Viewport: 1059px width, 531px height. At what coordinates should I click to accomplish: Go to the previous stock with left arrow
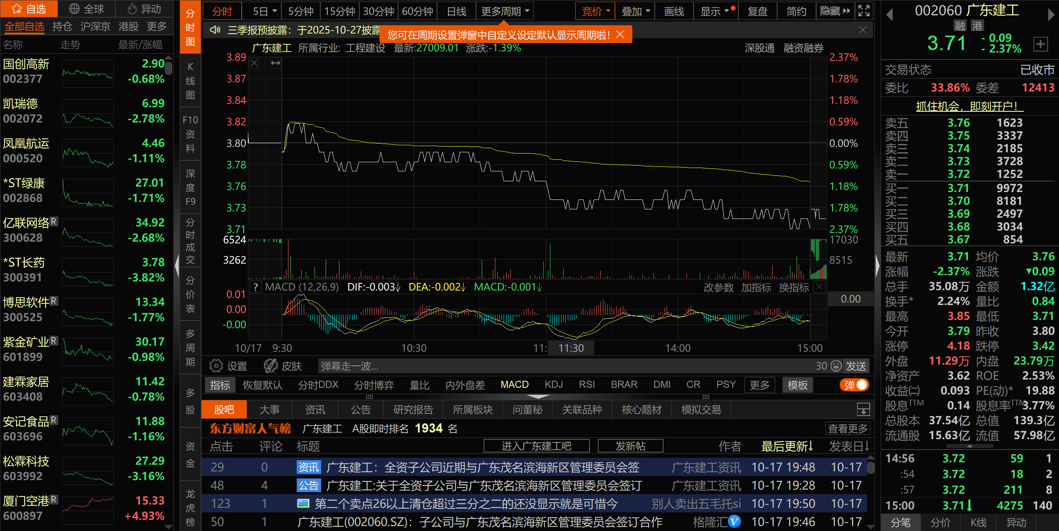[889, 14]
